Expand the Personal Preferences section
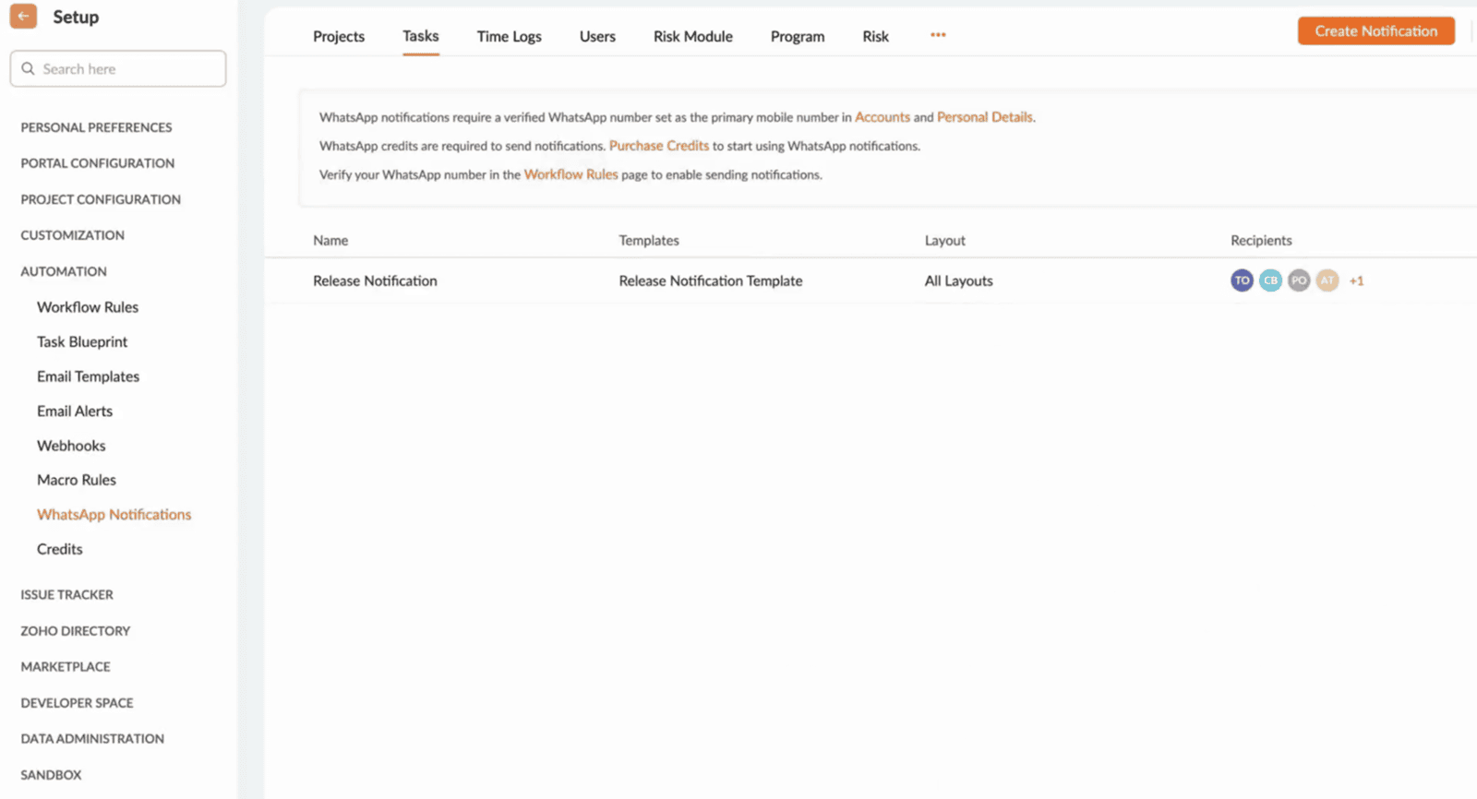Viewport: 1477px width, 799px height. point(96,127)
